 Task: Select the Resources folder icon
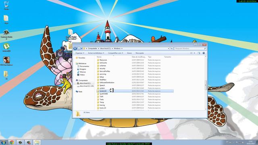pos(98,60)
